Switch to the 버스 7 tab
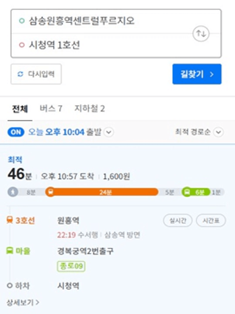 (x=51, y=109)
